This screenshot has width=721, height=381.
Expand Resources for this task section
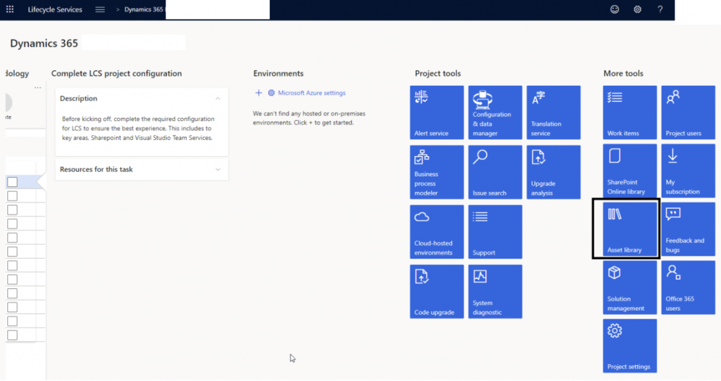[218, 169]
